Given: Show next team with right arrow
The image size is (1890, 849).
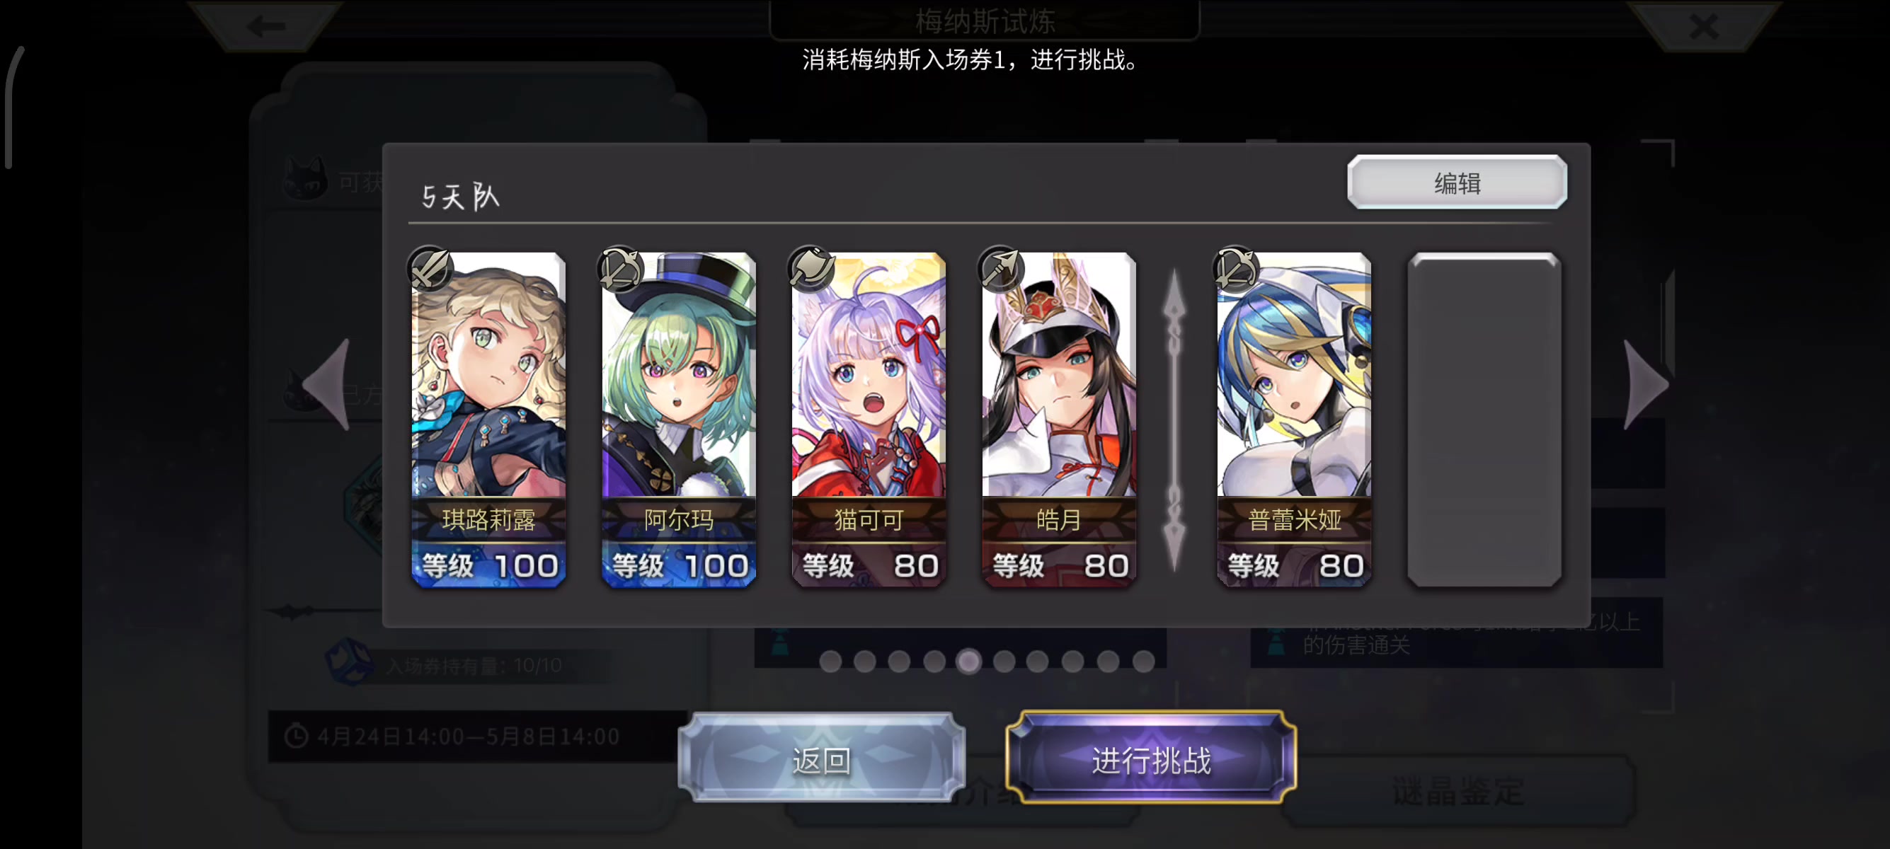Looking at the screenshot, I should point(1646,384).
